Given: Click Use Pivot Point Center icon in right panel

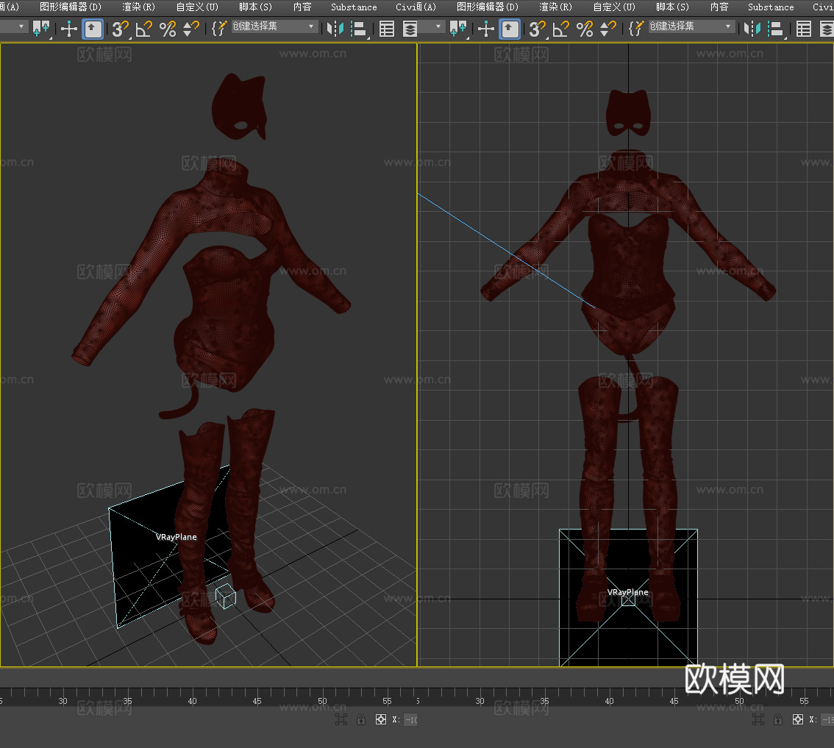Looking at the screenshot, I should tap(458, 28).
